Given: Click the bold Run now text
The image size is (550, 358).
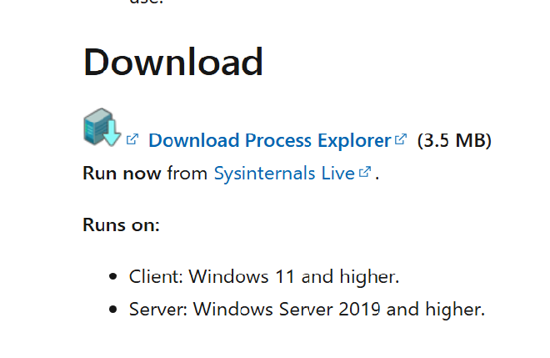Looking at the screenshot, I should 122,174.
